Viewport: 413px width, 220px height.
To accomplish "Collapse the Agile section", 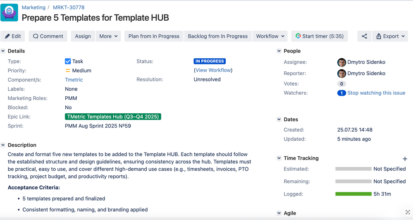I will click(x=279, y=213).
